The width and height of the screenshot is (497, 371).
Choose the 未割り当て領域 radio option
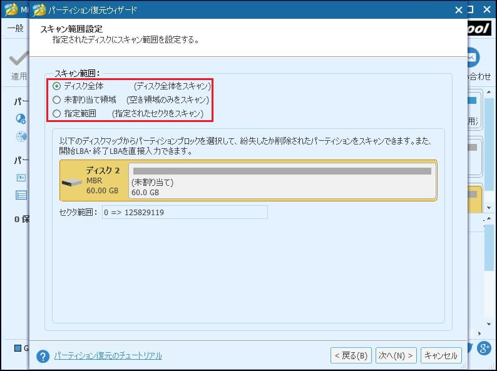pos(56,100)
